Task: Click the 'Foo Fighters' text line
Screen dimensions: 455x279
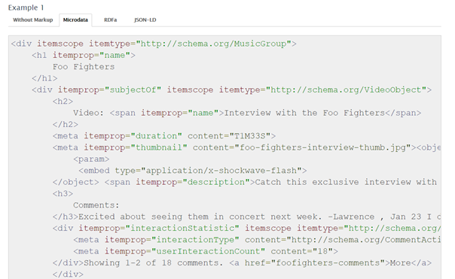Action: click(84, 67)
